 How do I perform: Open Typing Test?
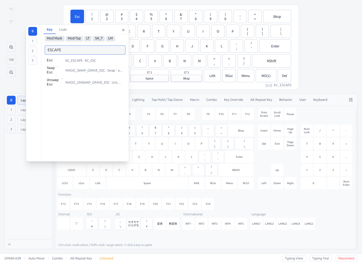point(321,258)
